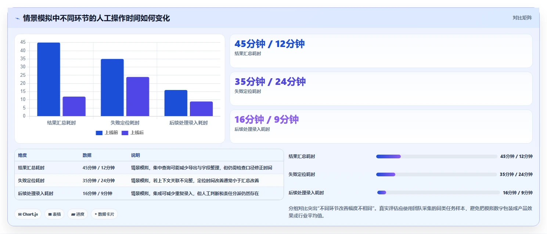Toggle the 上线后 legend entry
Viewport: 547px width, 234px height.
tap(132, 133)
